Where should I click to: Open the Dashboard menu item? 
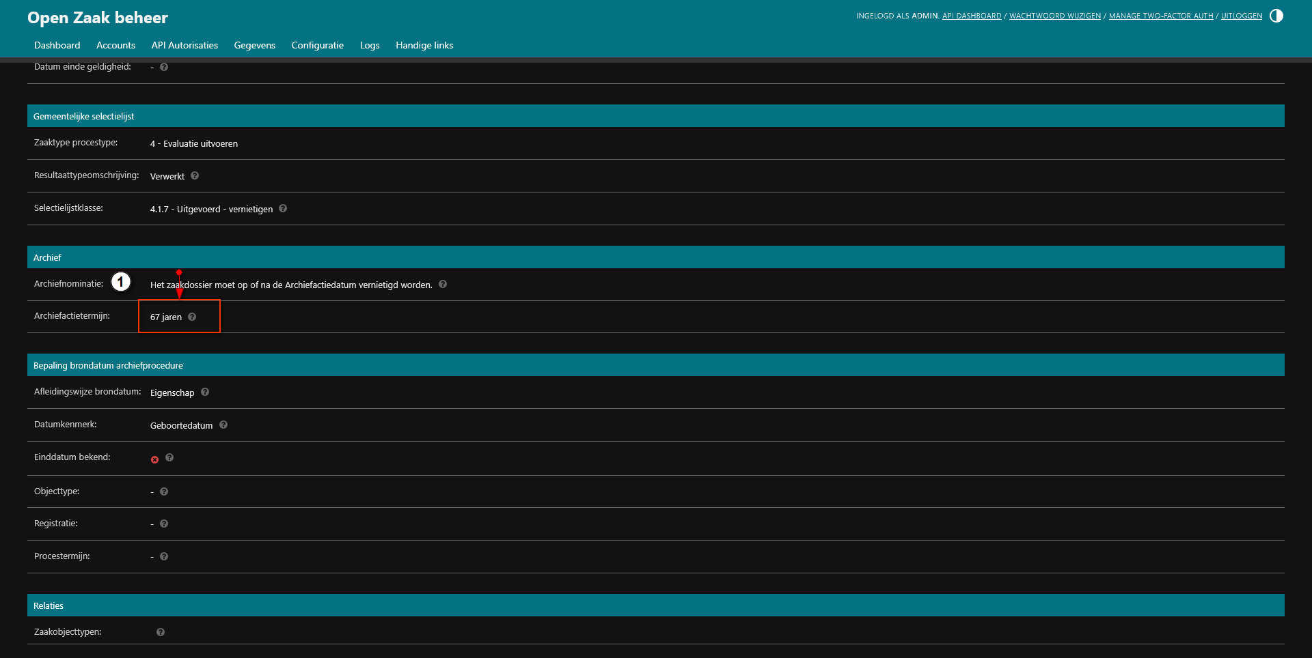[57, 45]
